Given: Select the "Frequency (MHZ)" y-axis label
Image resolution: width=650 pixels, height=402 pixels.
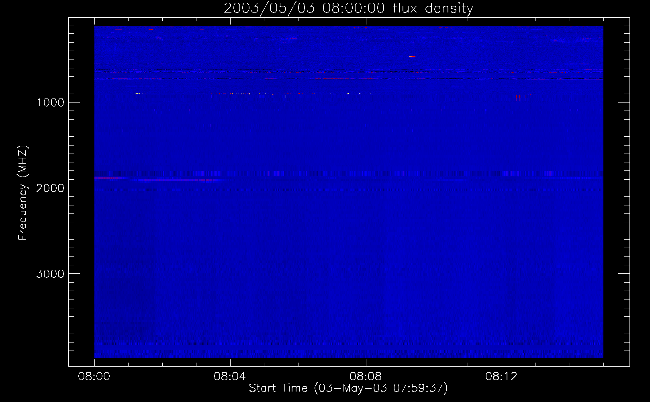Looking at the screenshot, I should pos(23,193).
